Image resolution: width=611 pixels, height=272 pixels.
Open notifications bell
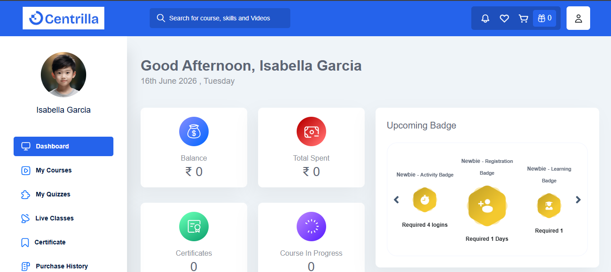click(485, 18)
